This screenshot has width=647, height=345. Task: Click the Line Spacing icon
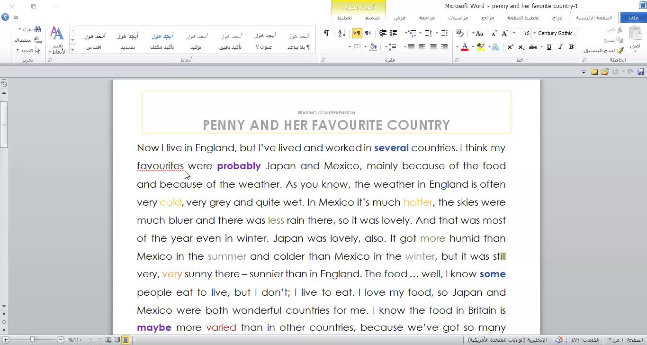[x=391, y=47]
